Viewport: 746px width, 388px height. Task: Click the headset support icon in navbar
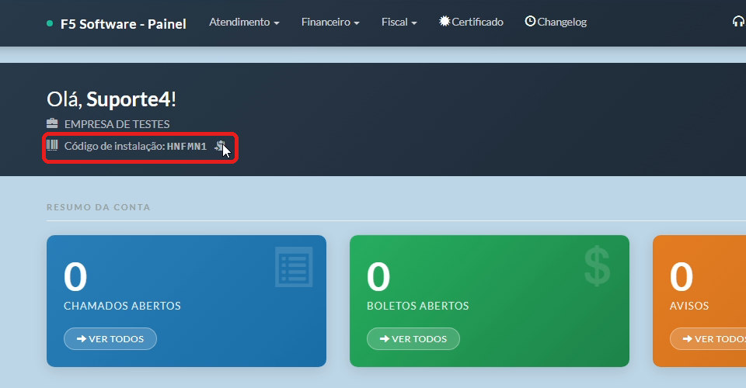pyautogui.click(x=739, y=22)
